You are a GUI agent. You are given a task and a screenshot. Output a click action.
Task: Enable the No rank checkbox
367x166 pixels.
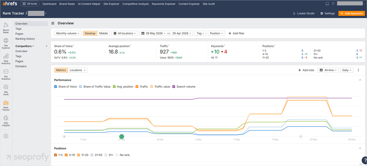[x=117, y=155]
